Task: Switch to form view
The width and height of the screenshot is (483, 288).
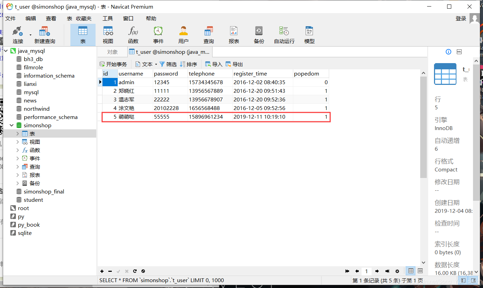Action: point(420,271)
